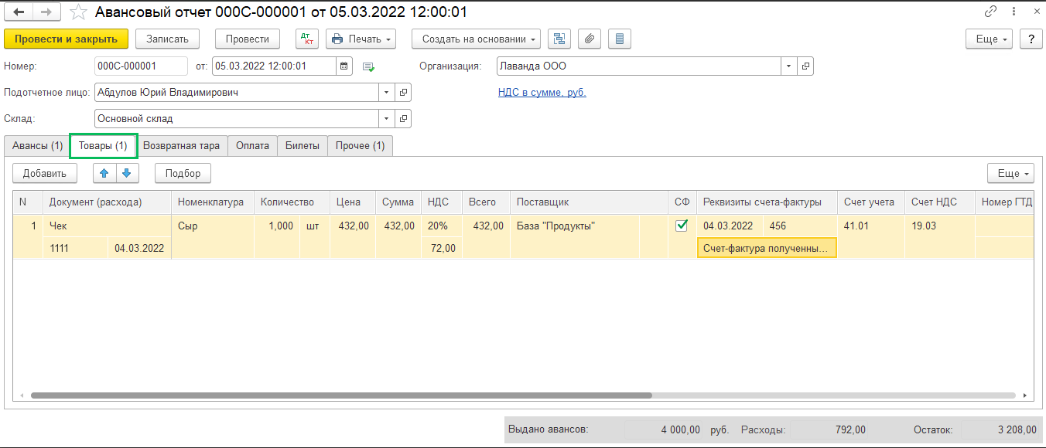
Task: Open the document structure icon
Action: [x=559, y=39]
